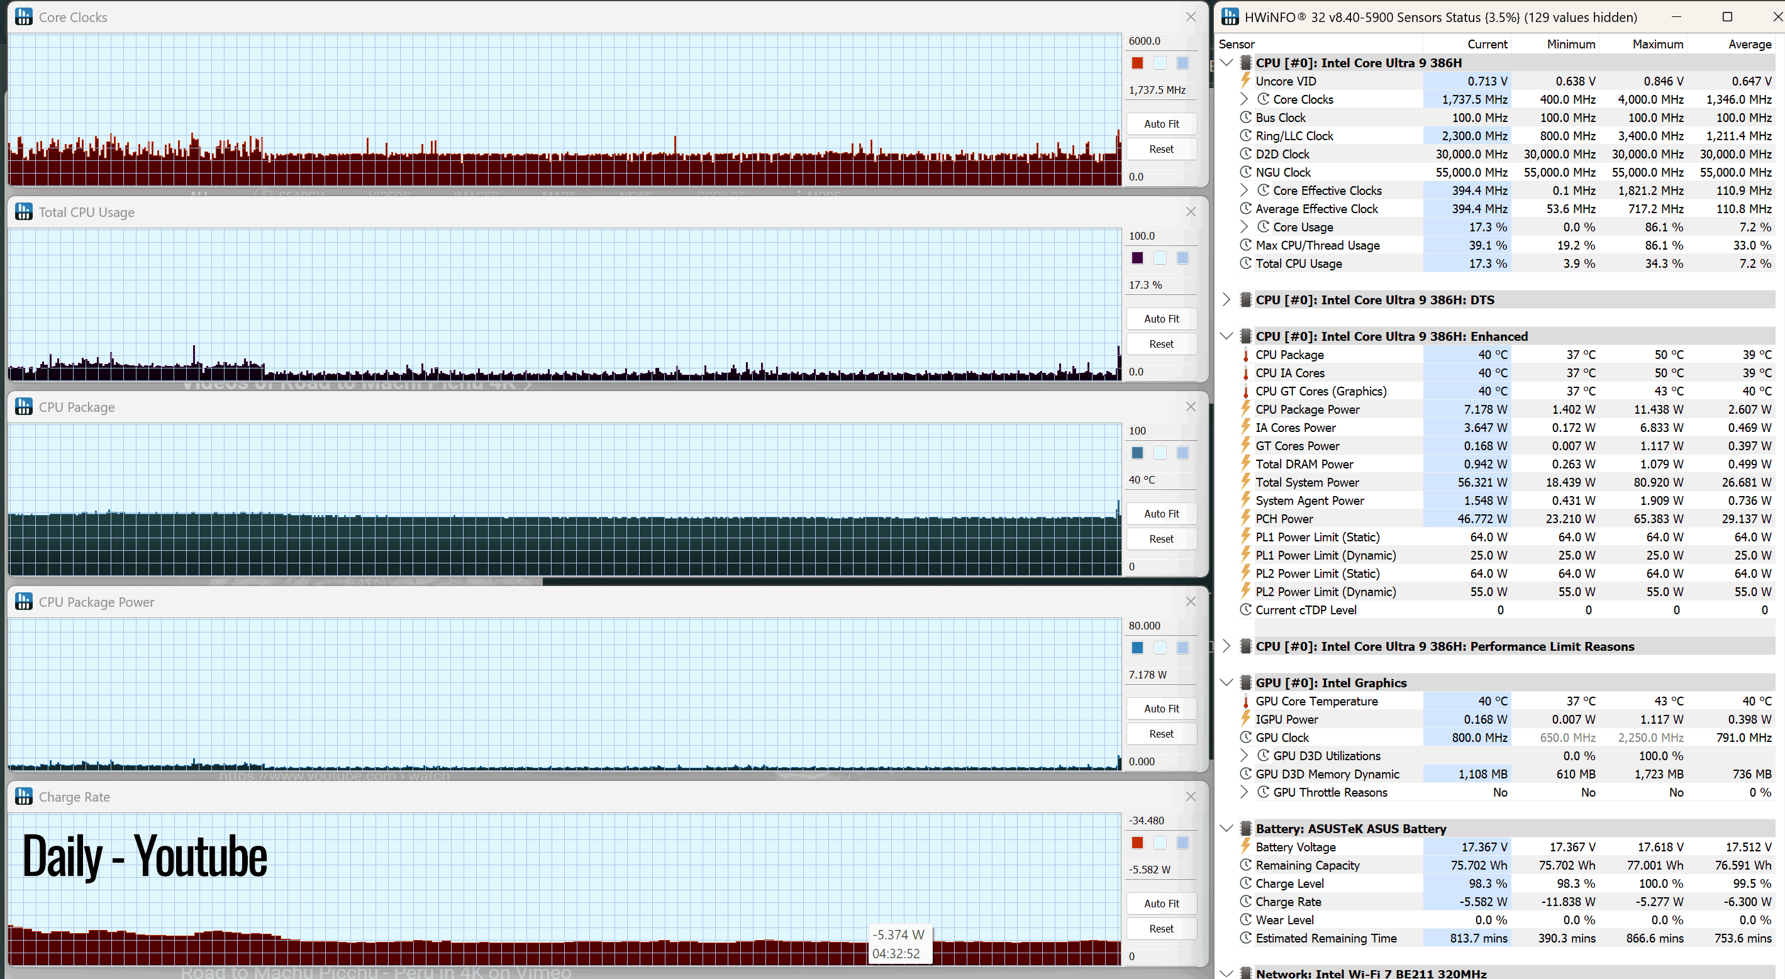Click the thermometer icon beside CPU IA Cores
The image size is (1785, 979).
tap(1246, 373)
